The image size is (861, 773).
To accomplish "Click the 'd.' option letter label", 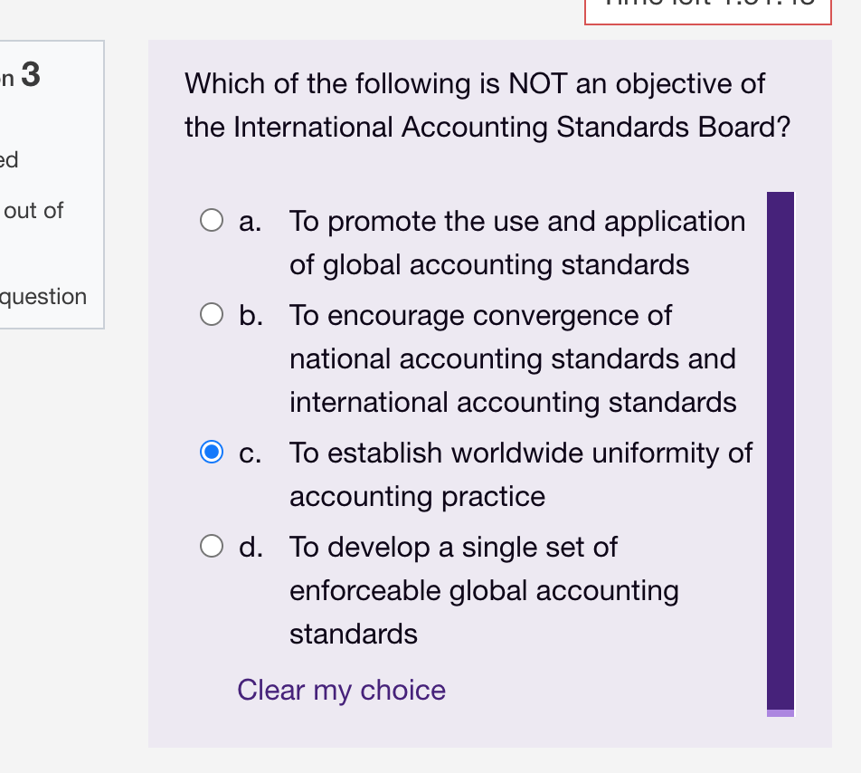I will (251, 547).
